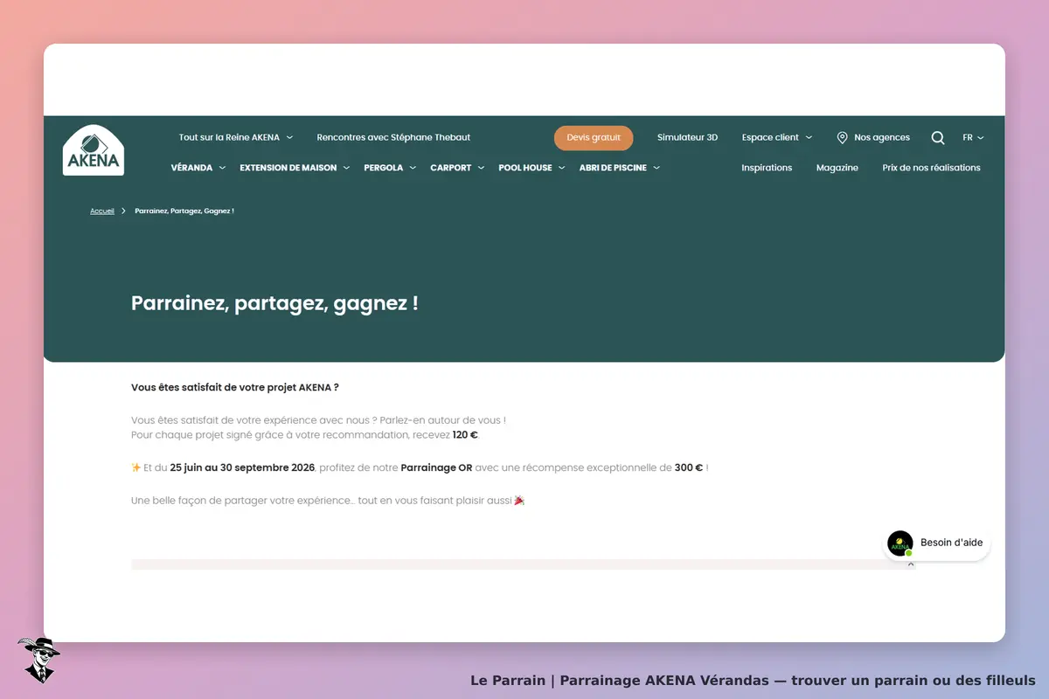Expand the EXTENSION DE MAISON chevron
1049x699 pixels.
click(x=346, y=168)
